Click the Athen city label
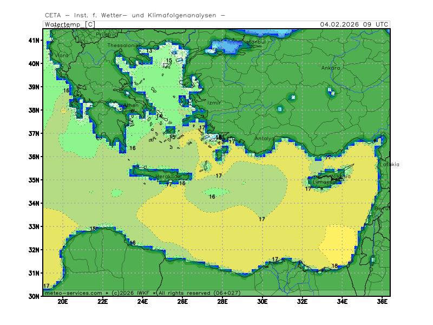This screenshot has height=325, width=433. click(132, 106)
